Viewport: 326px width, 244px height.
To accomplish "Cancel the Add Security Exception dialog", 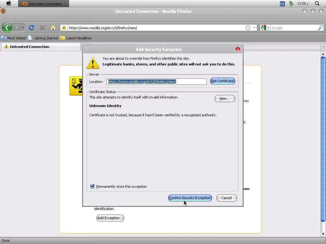I will coord(227,198).
